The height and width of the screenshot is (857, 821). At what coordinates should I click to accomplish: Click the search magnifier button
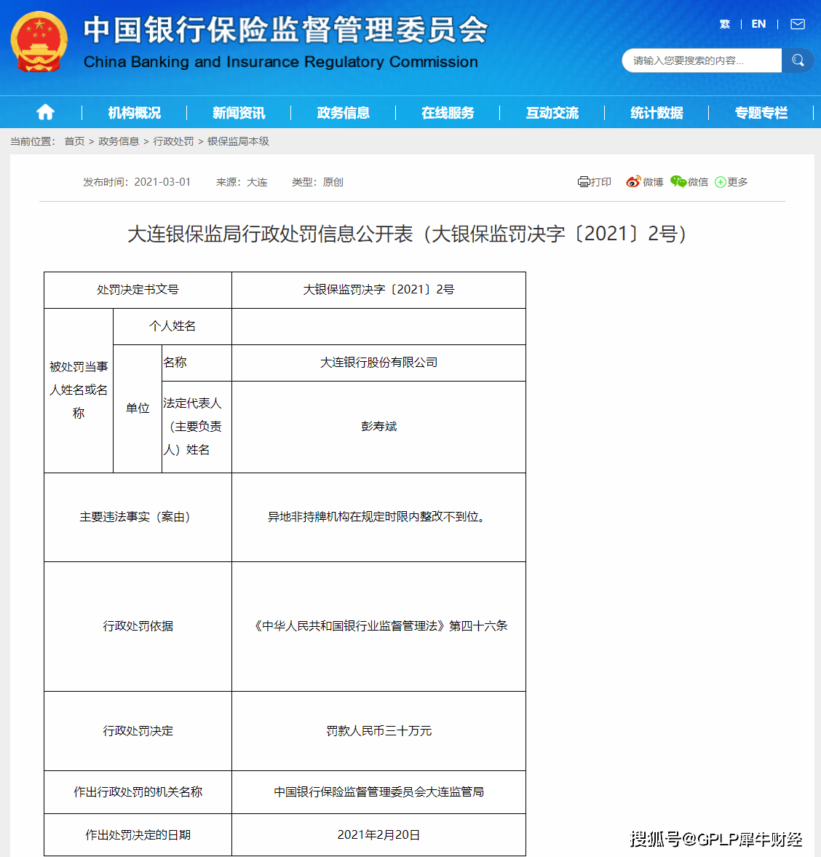click(798, 60)
